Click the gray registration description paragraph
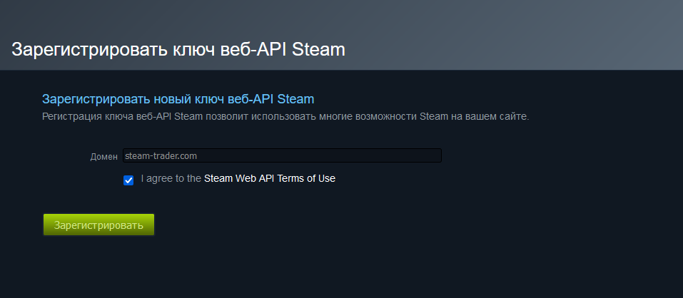683x298 pixels. tap(285, 116)
